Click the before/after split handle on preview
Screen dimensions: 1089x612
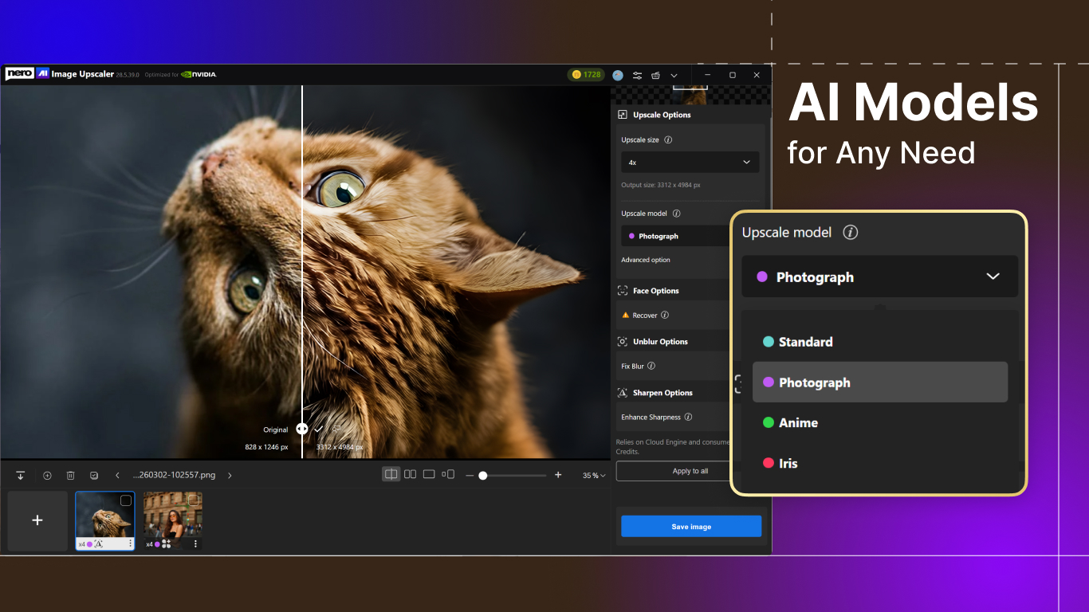coord(301,429)
